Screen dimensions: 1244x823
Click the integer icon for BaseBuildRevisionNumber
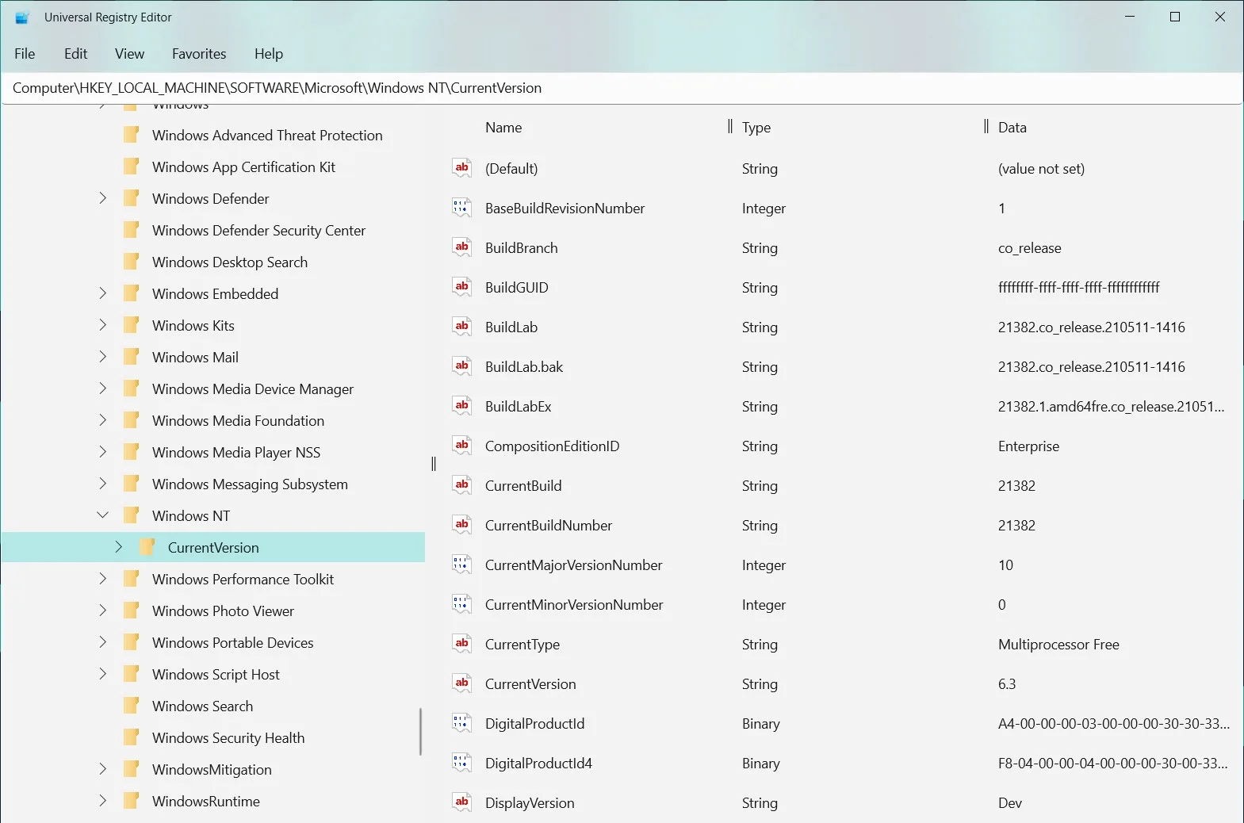point(461,207)
